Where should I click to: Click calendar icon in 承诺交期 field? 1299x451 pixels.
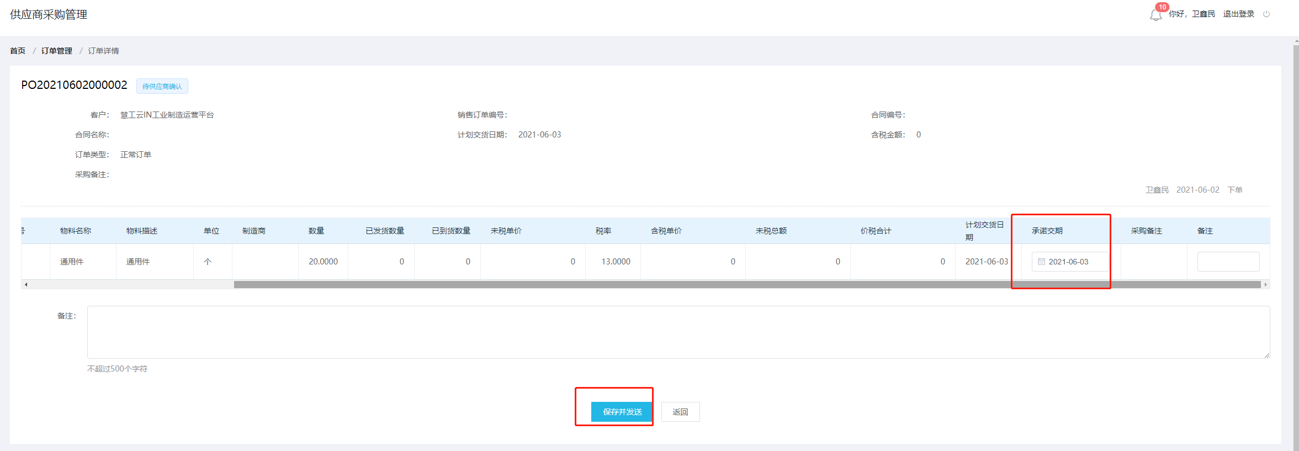pyautogui.click(x=1041, y=262)
